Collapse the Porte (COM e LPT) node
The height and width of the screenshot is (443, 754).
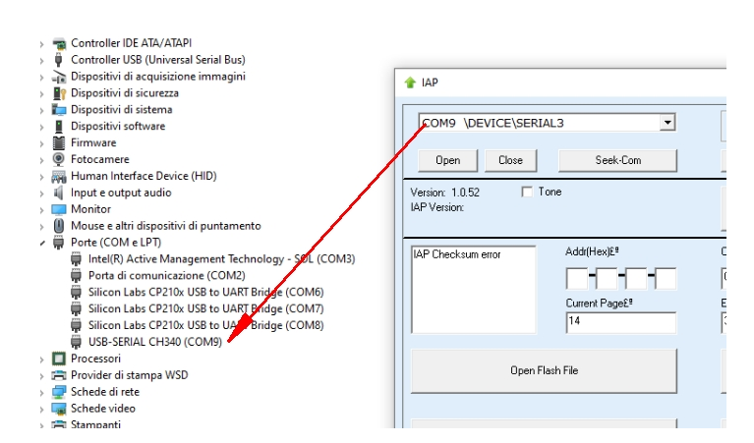tap(41, 243)
